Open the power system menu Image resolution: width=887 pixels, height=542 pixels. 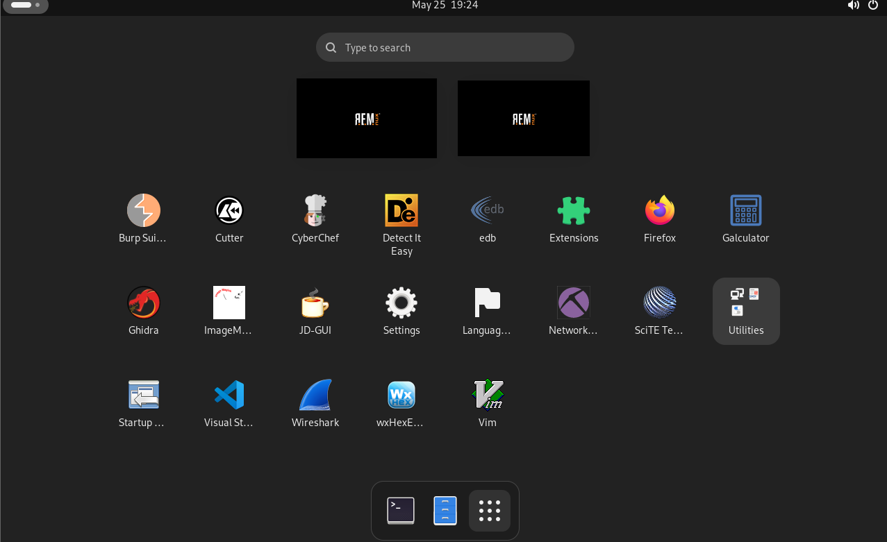click(x=874, y=6)
